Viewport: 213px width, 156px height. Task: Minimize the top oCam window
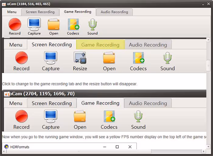tap(203, 4)
